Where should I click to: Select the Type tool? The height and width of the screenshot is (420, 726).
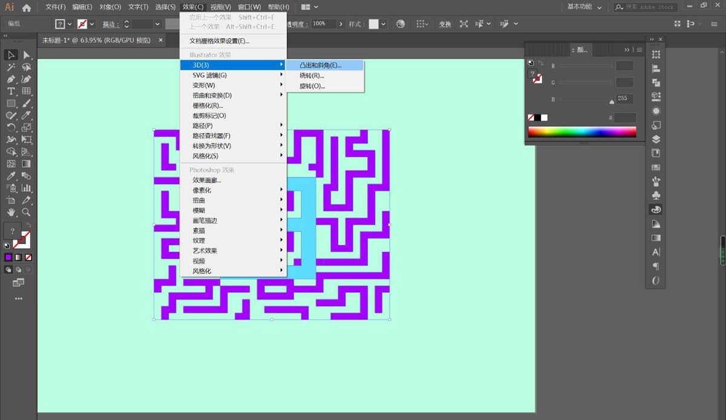tap(11, 92)
